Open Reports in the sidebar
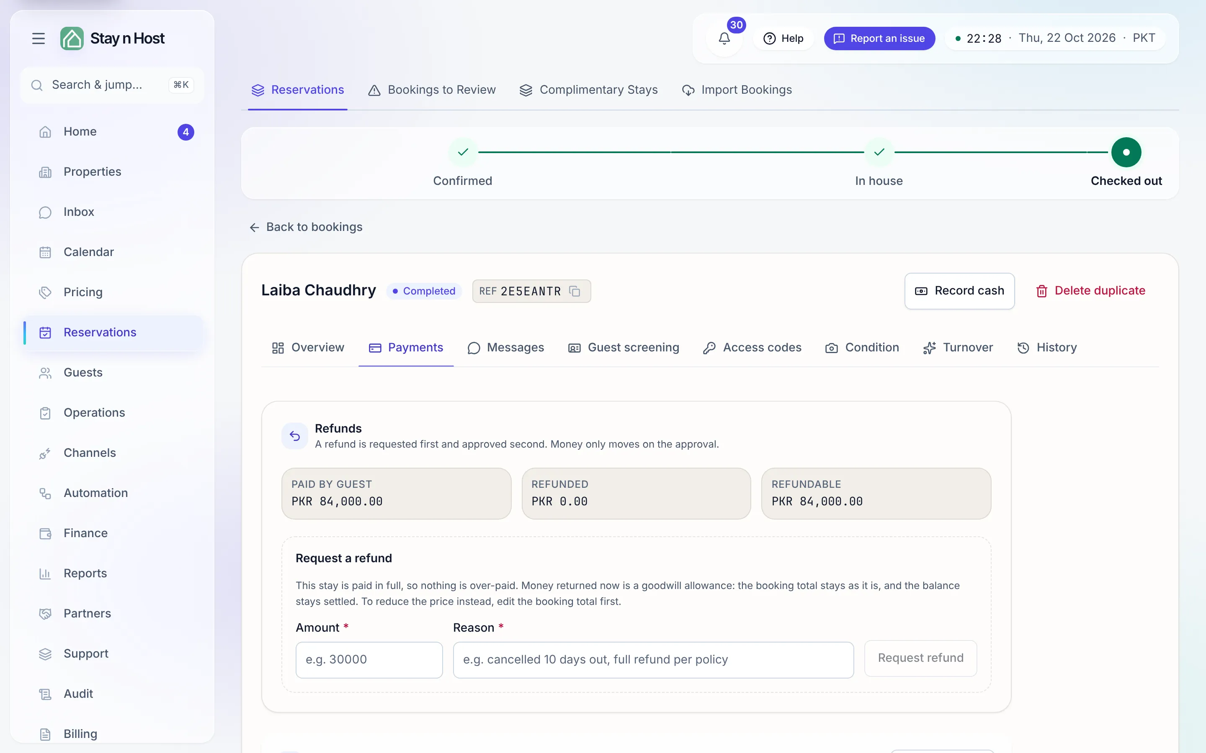 point(113,573)
